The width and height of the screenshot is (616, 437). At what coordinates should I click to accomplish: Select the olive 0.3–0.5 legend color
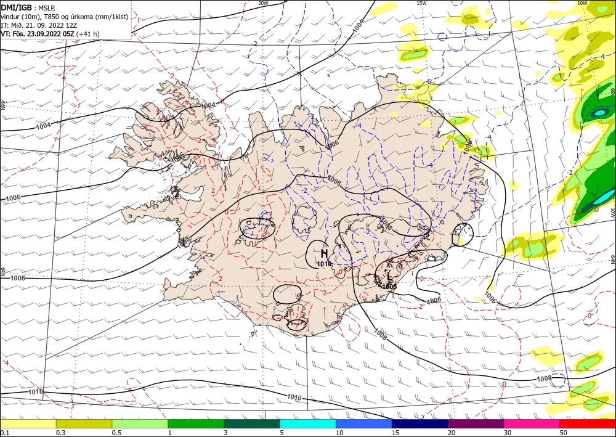pyautogui.click(x=84, y=423)
